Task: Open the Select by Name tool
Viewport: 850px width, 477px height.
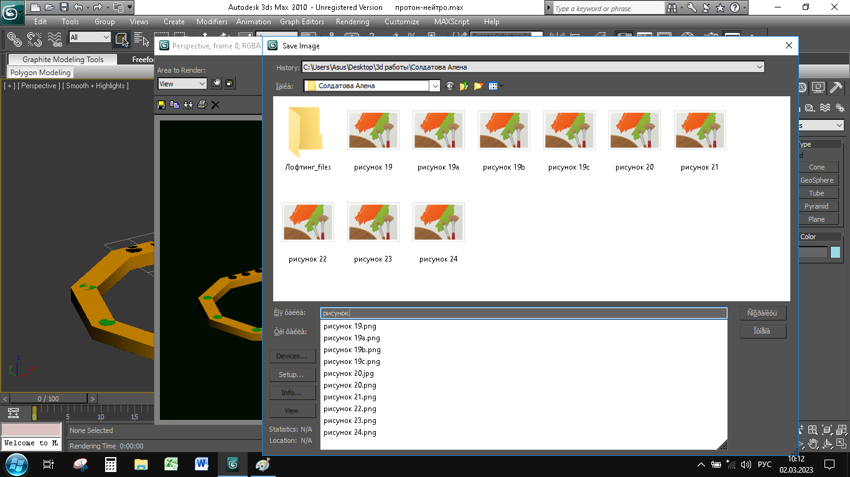Action: click(141, 40)
